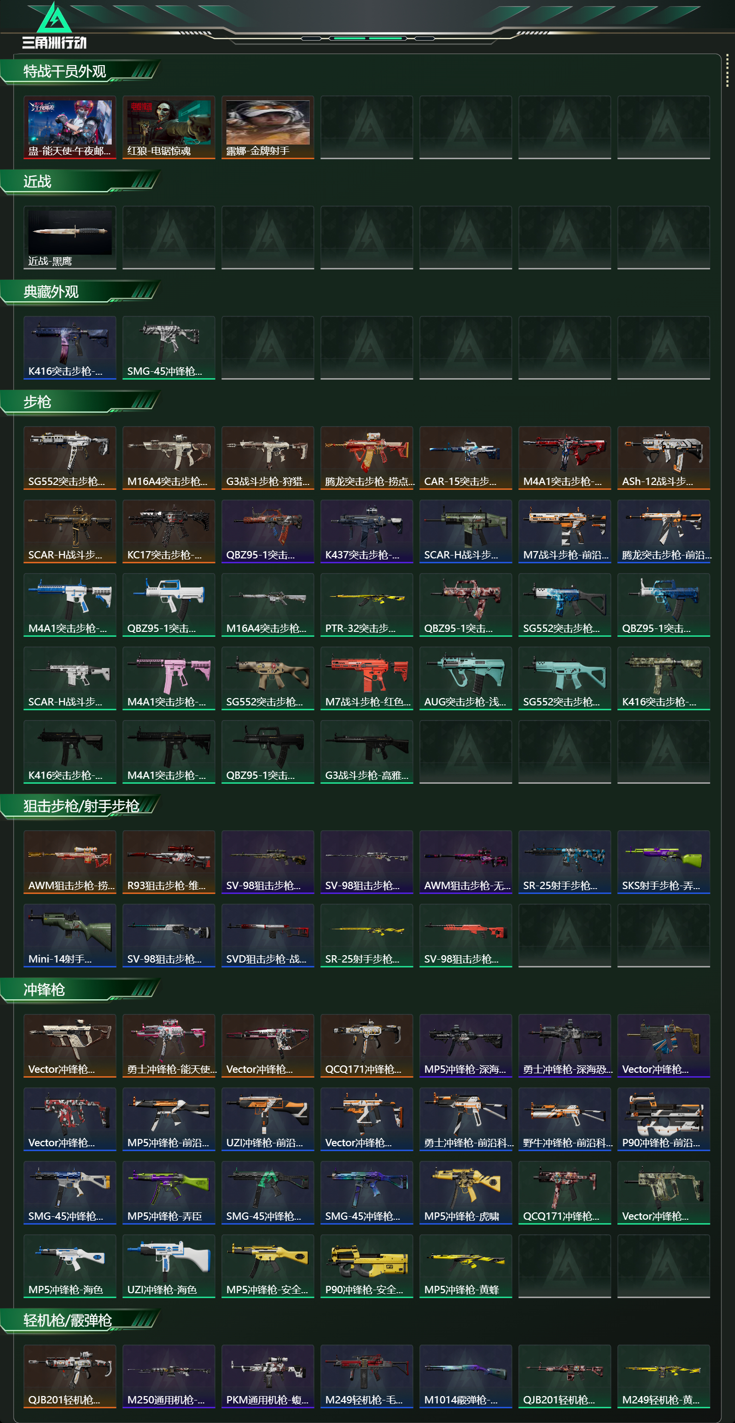Open the vertical dots menu at top right
735x1423 pixels.
(x=727, y=70)
